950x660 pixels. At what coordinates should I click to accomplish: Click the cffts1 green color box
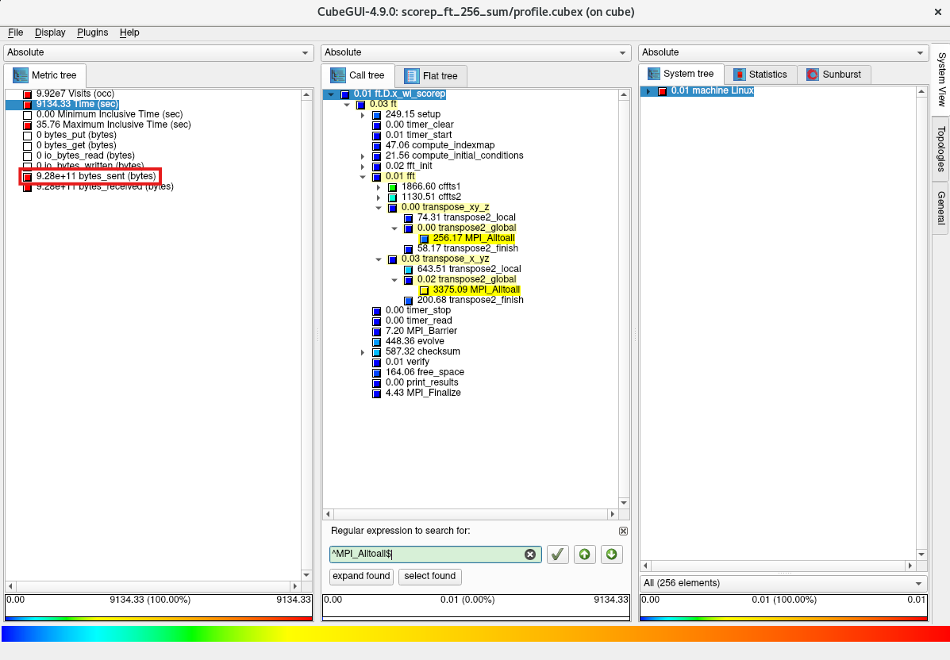(x=393, y=186)
